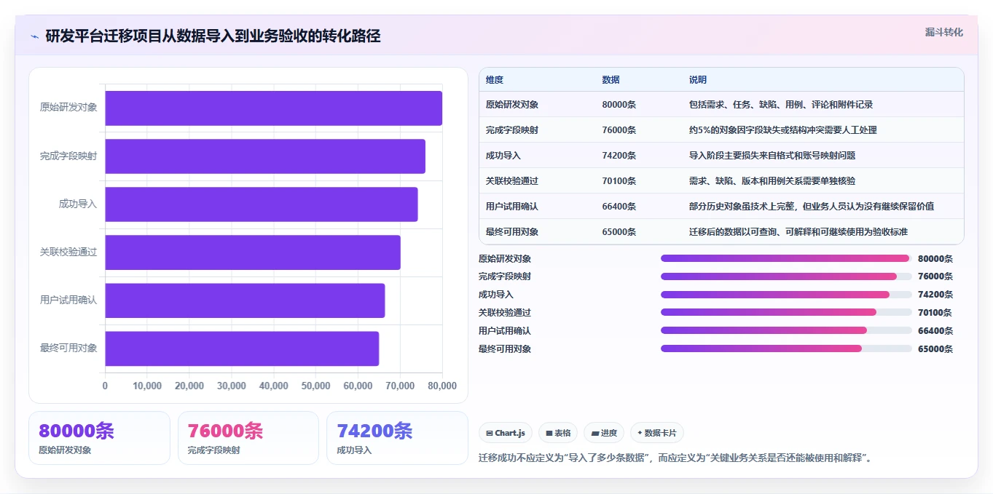Click the 数据 table column header
The height and width of the screenshot is (494, 993).
(611, 79)
